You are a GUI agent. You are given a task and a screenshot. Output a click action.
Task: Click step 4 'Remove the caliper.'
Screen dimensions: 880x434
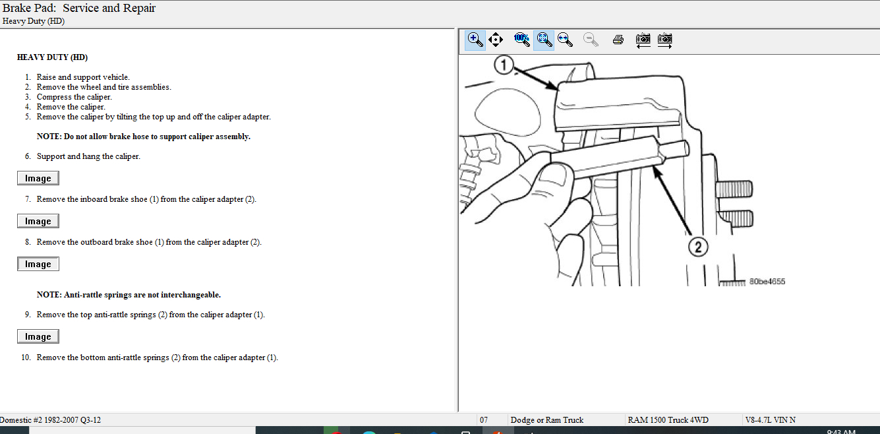tap(71, 107)
